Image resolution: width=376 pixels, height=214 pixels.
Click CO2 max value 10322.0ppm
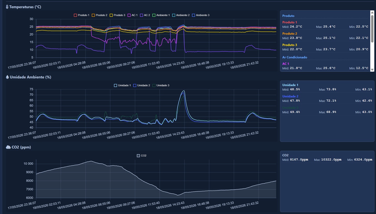[331, 160]
